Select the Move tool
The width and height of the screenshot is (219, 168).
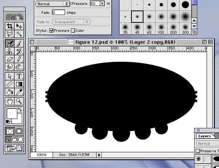click(x=19, y=26)
